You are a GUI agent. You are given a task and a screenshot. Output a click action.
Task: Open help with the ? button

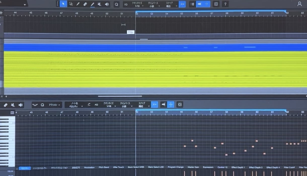point(225,4)
